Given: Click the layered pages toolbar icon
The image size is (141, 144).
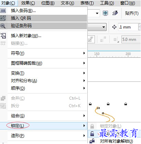Looking at the screenshot, I should tap(115, 13).
